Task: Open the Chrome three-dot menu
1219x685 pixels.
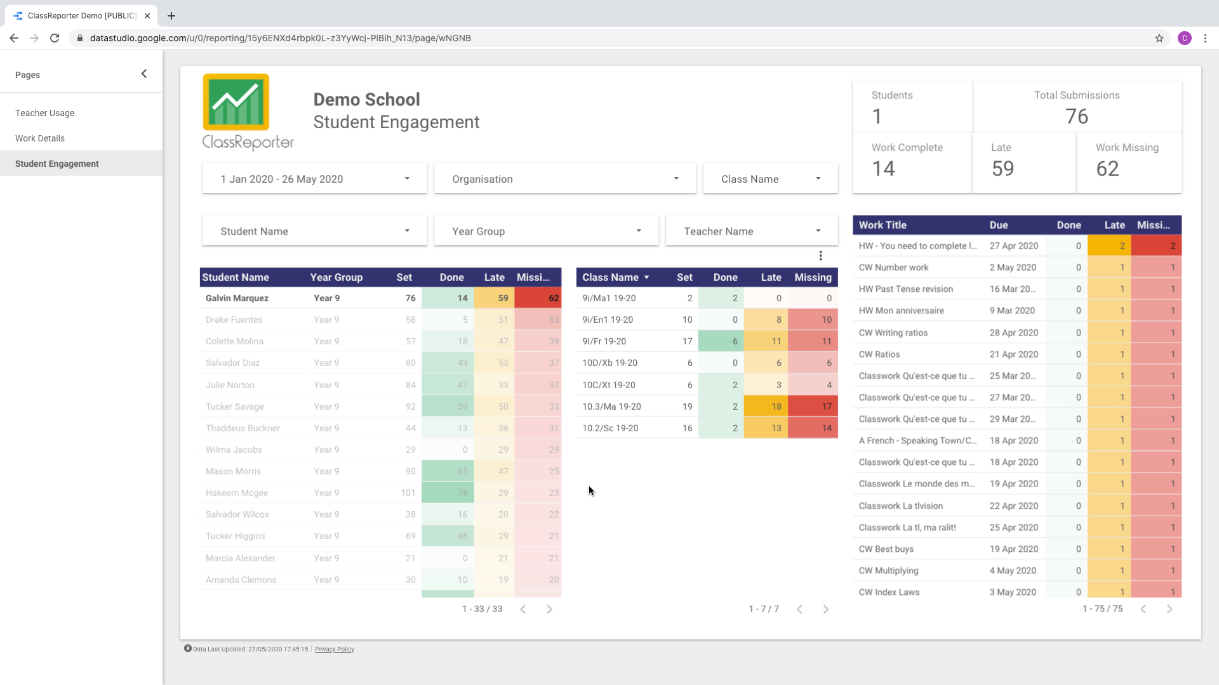Action: coord(1205,38)
